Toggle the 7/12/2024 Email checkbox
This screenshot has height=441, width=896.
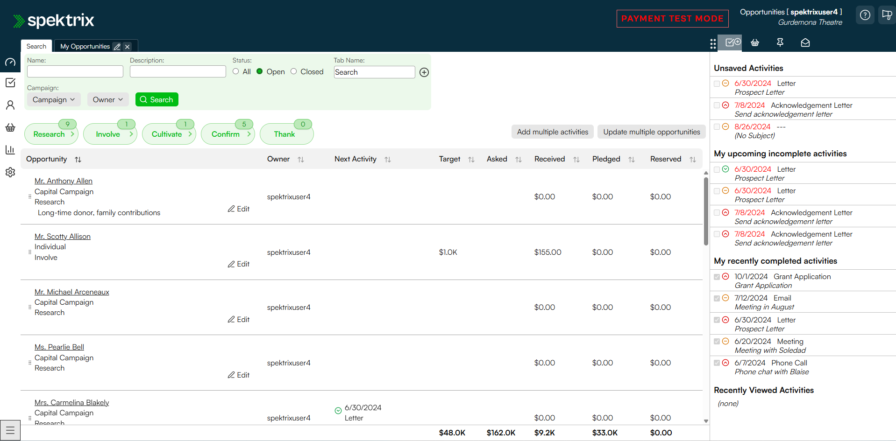tap(717, 298)
